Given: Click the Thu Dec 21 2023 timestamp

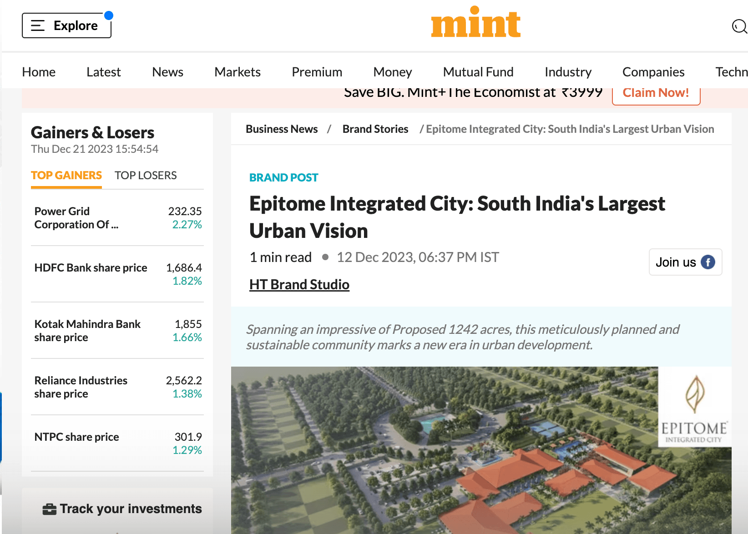Looking at the screenshot, I should 95,149.
